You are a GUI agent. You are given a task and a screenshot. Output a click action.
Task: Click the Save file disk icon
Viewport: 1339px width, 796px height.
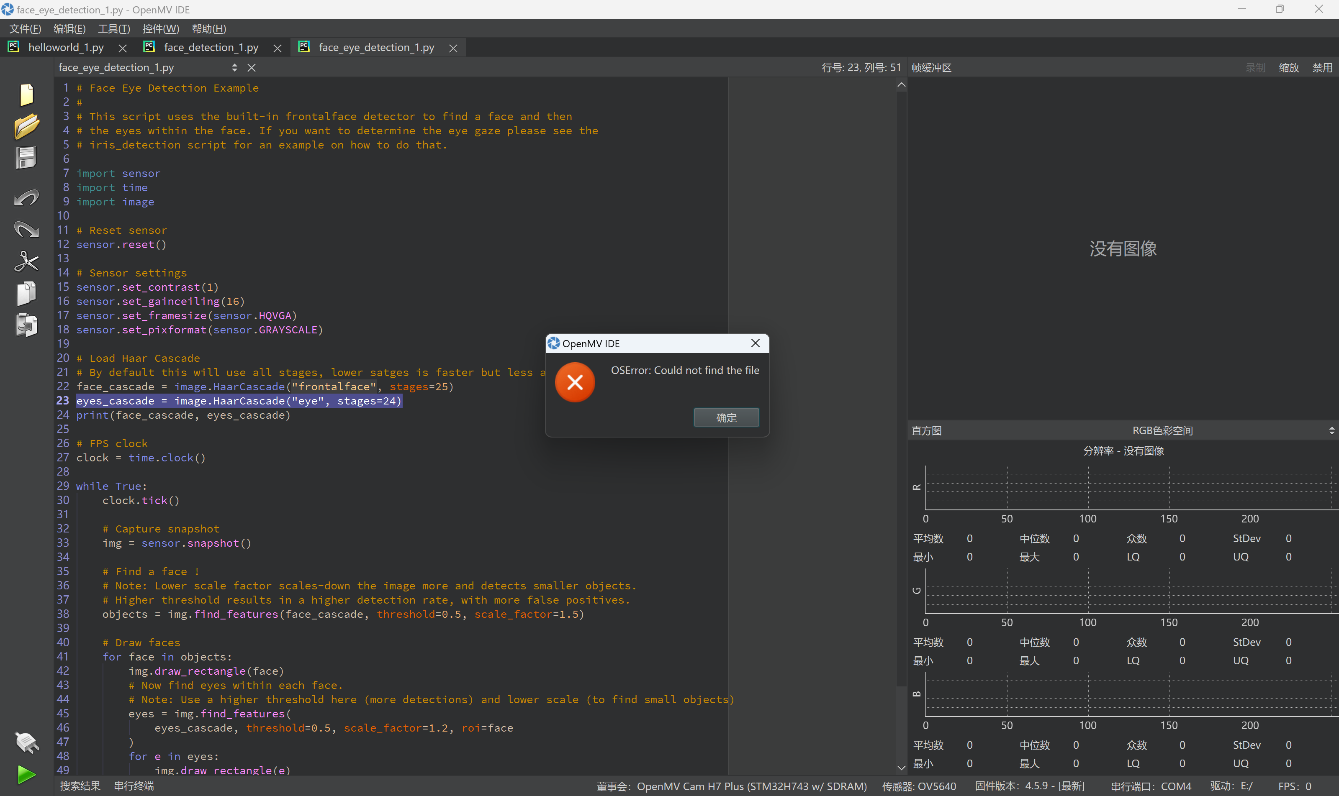pyautogui.click(x=26, y=158)
